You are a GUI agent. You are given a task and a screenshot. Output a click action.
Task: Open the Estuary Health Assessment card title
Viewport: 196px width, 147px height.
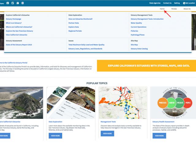coord(163,122)
